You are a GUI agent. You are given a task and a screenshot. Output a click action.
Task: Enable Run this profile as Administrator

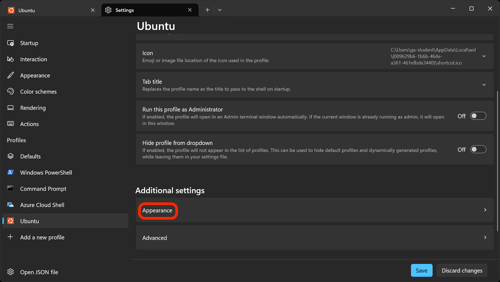coord(478,116)
